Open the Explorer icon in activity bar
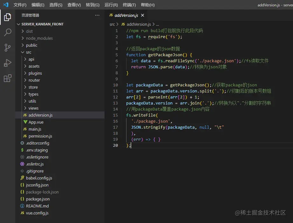Screen dimensions: 293x223 tap(8, 17)
